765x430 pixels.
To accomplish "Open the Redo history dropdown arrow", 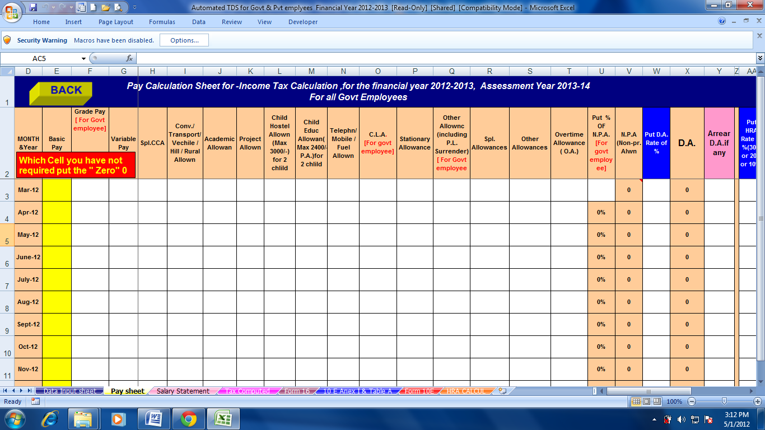I will tap(71, 7).
